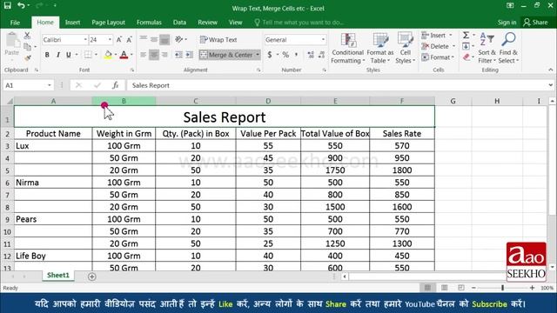
Task: Click Increase Indent icon
Action: click(190, 55)
